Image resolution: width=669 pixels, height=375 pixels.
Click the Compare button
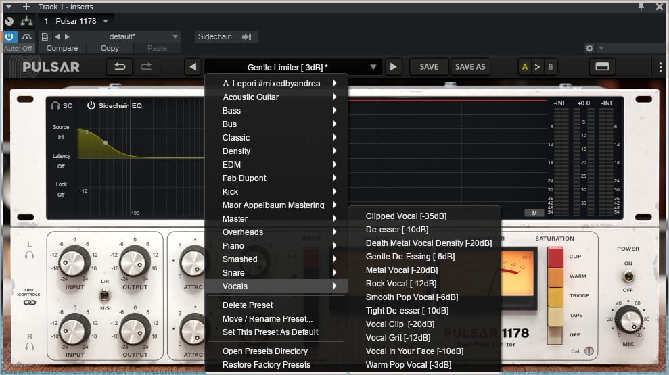pos(62,48)
